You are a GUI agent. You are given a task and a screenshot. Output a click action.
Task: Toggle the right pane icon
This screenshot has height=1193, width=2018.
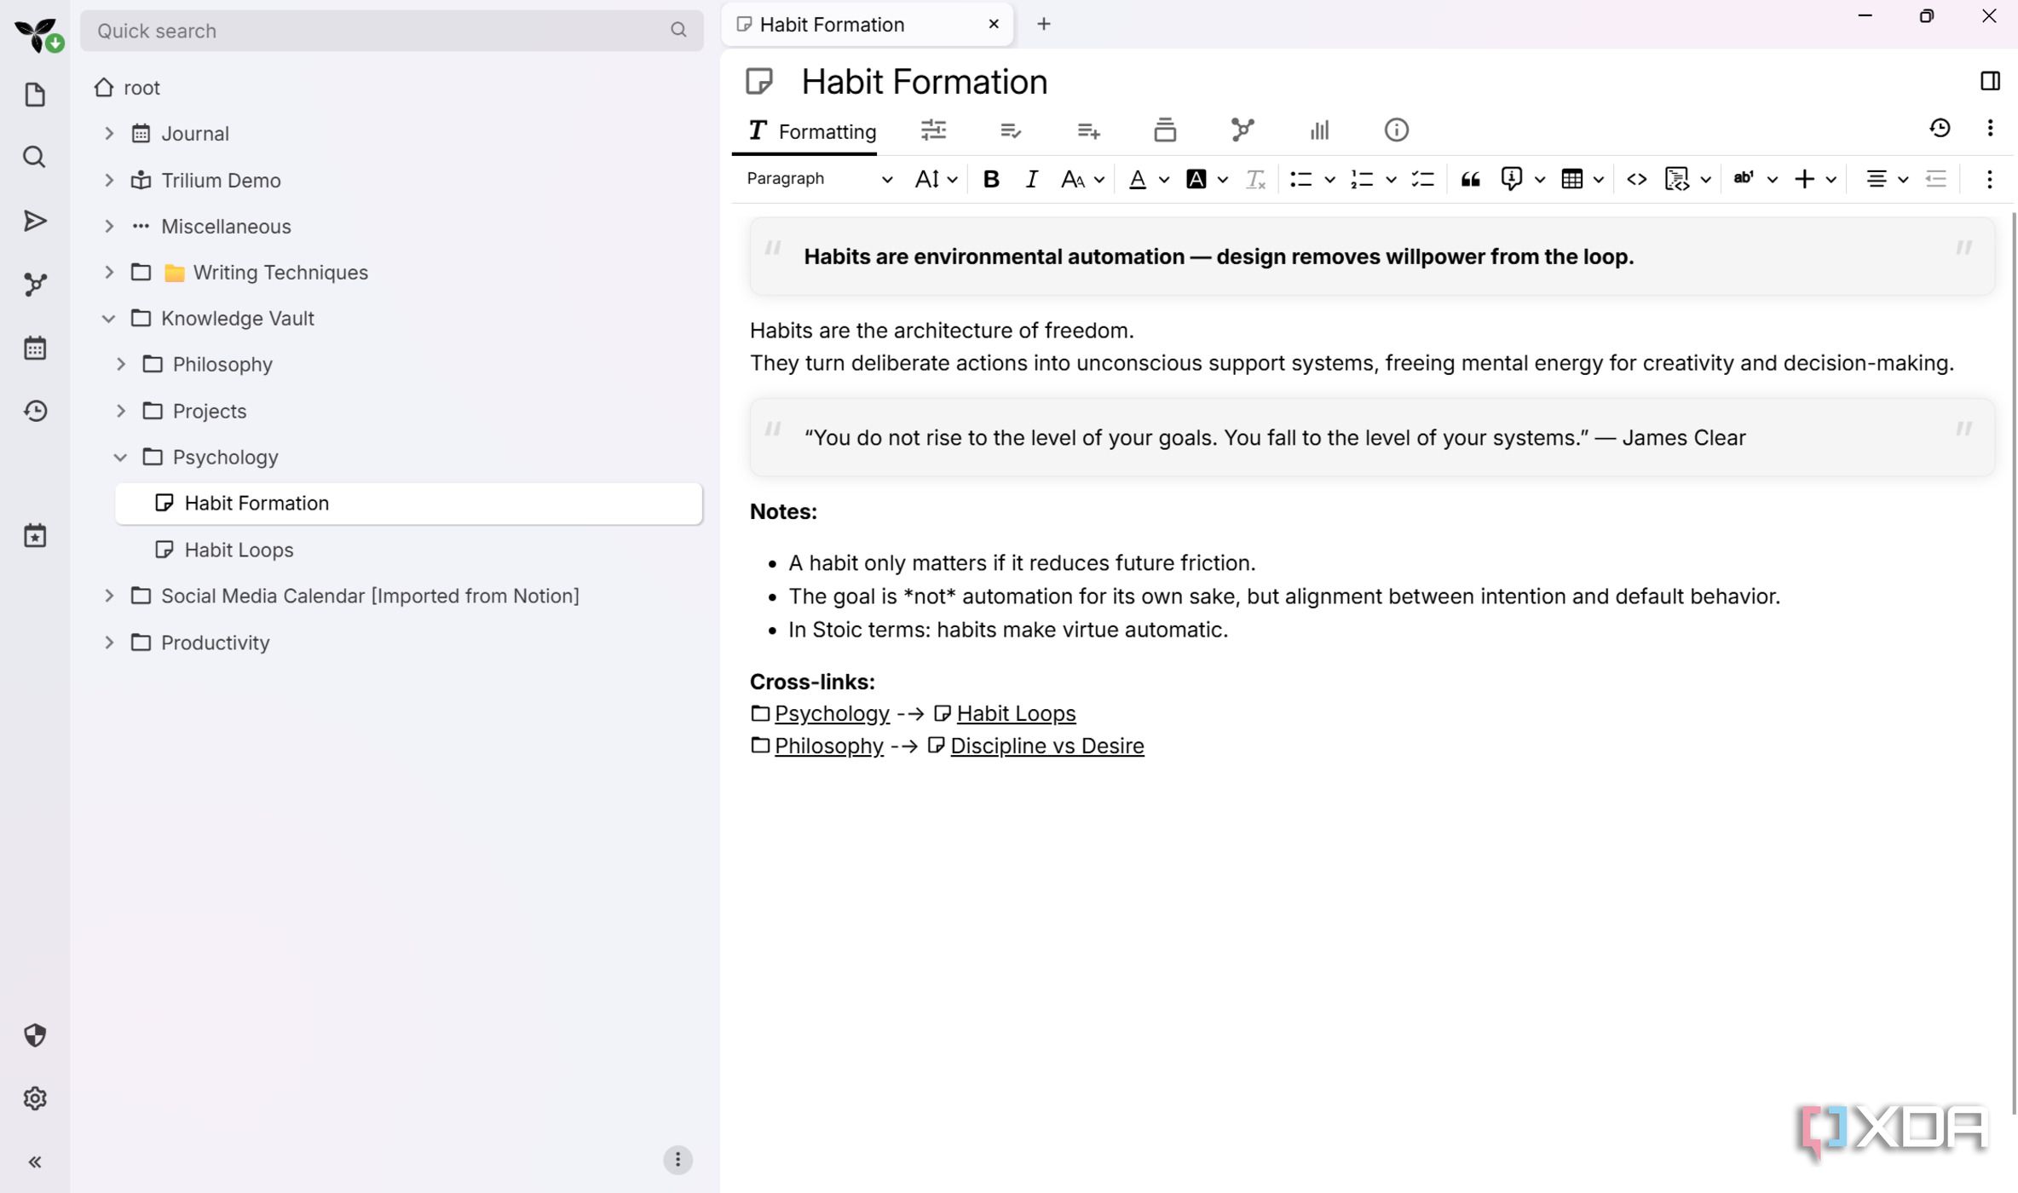tap(1990, 81)
